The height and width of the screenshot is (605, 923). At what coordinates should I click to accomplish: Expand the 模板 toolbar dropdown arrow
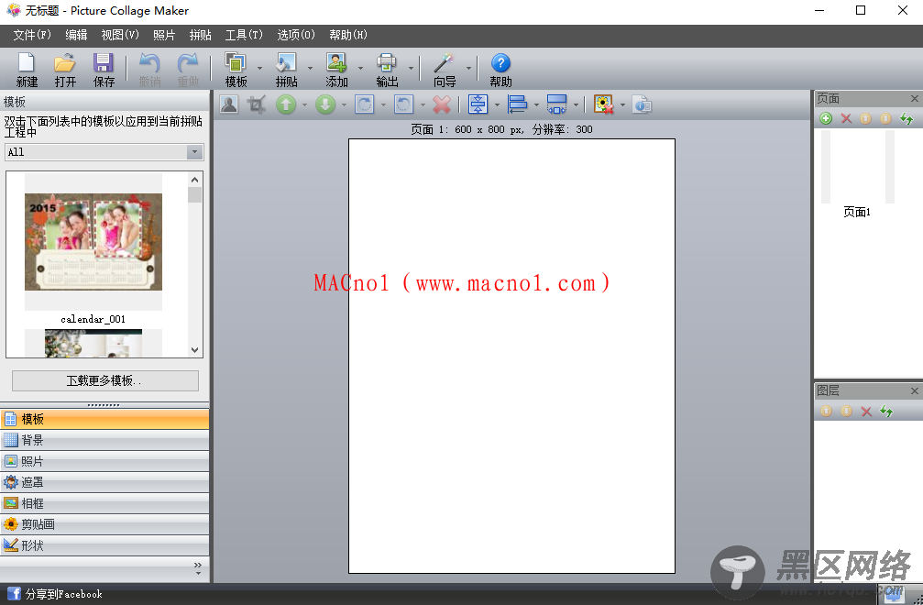(x=259, y=68)
